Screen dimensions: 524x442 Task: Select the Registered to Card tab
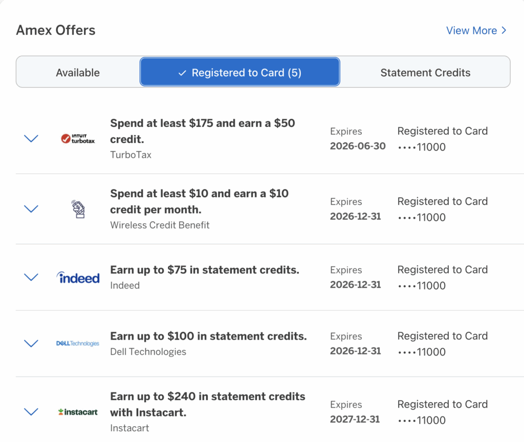coord(239,73)
